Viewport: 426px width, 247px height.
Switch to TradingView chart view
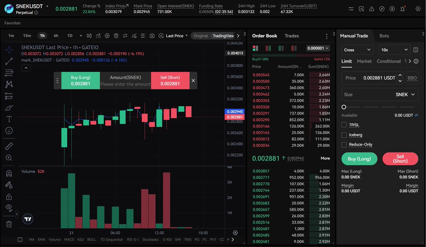point(223,36)
